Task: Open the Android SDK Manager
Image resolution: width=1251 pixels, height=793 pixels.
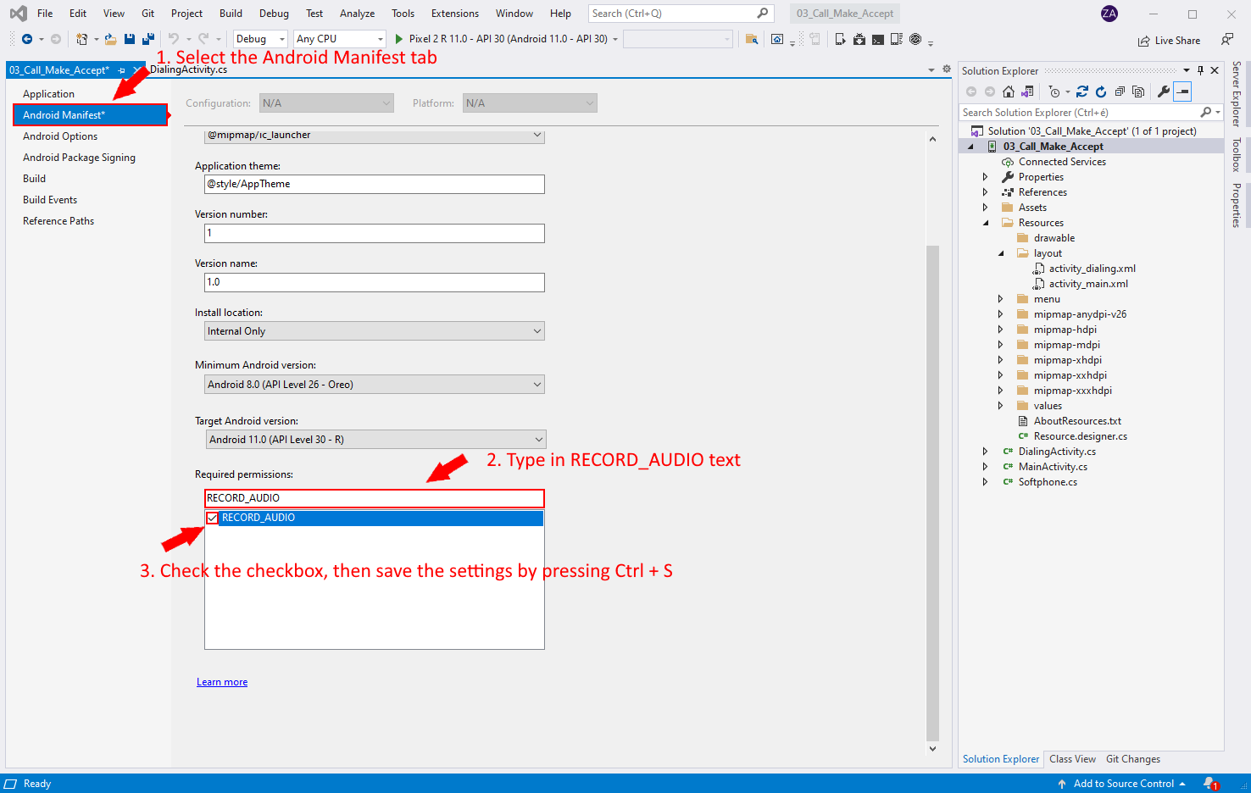Action: (x=859, y=39)
